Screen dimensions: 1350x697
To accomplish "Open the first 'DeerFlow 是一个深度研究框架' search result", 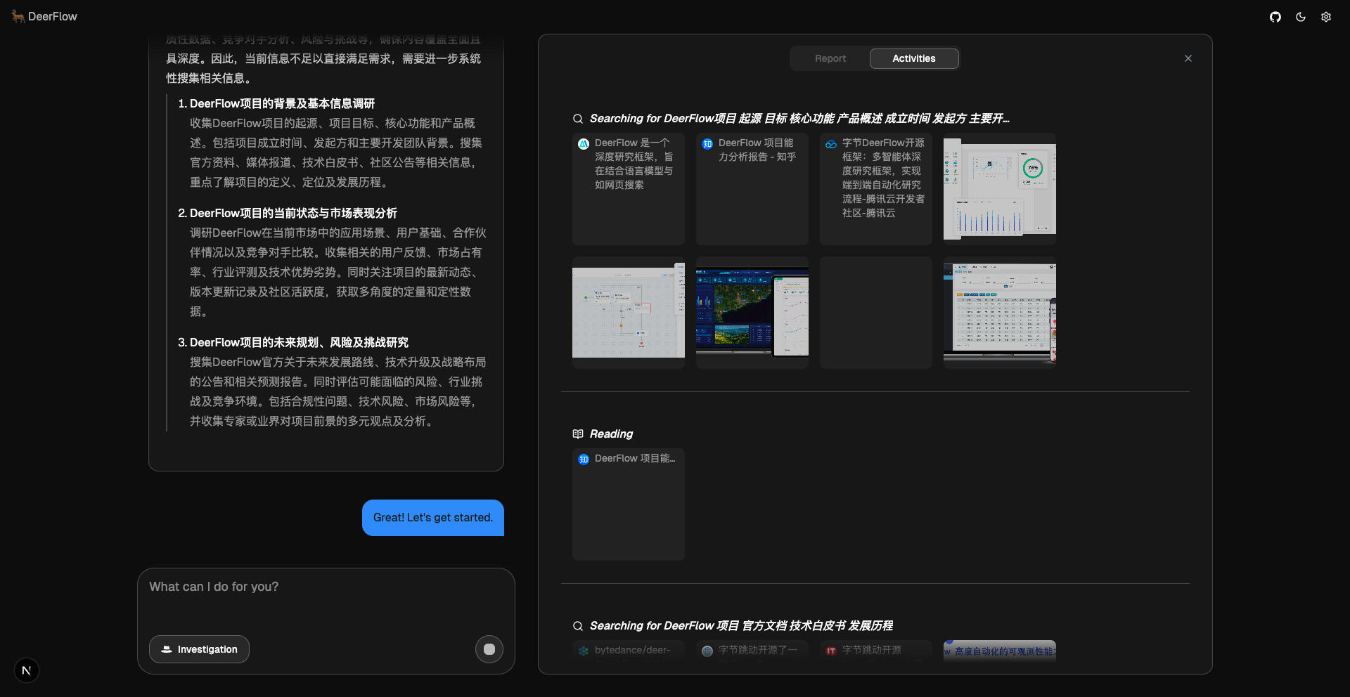I will coord(628,188).
